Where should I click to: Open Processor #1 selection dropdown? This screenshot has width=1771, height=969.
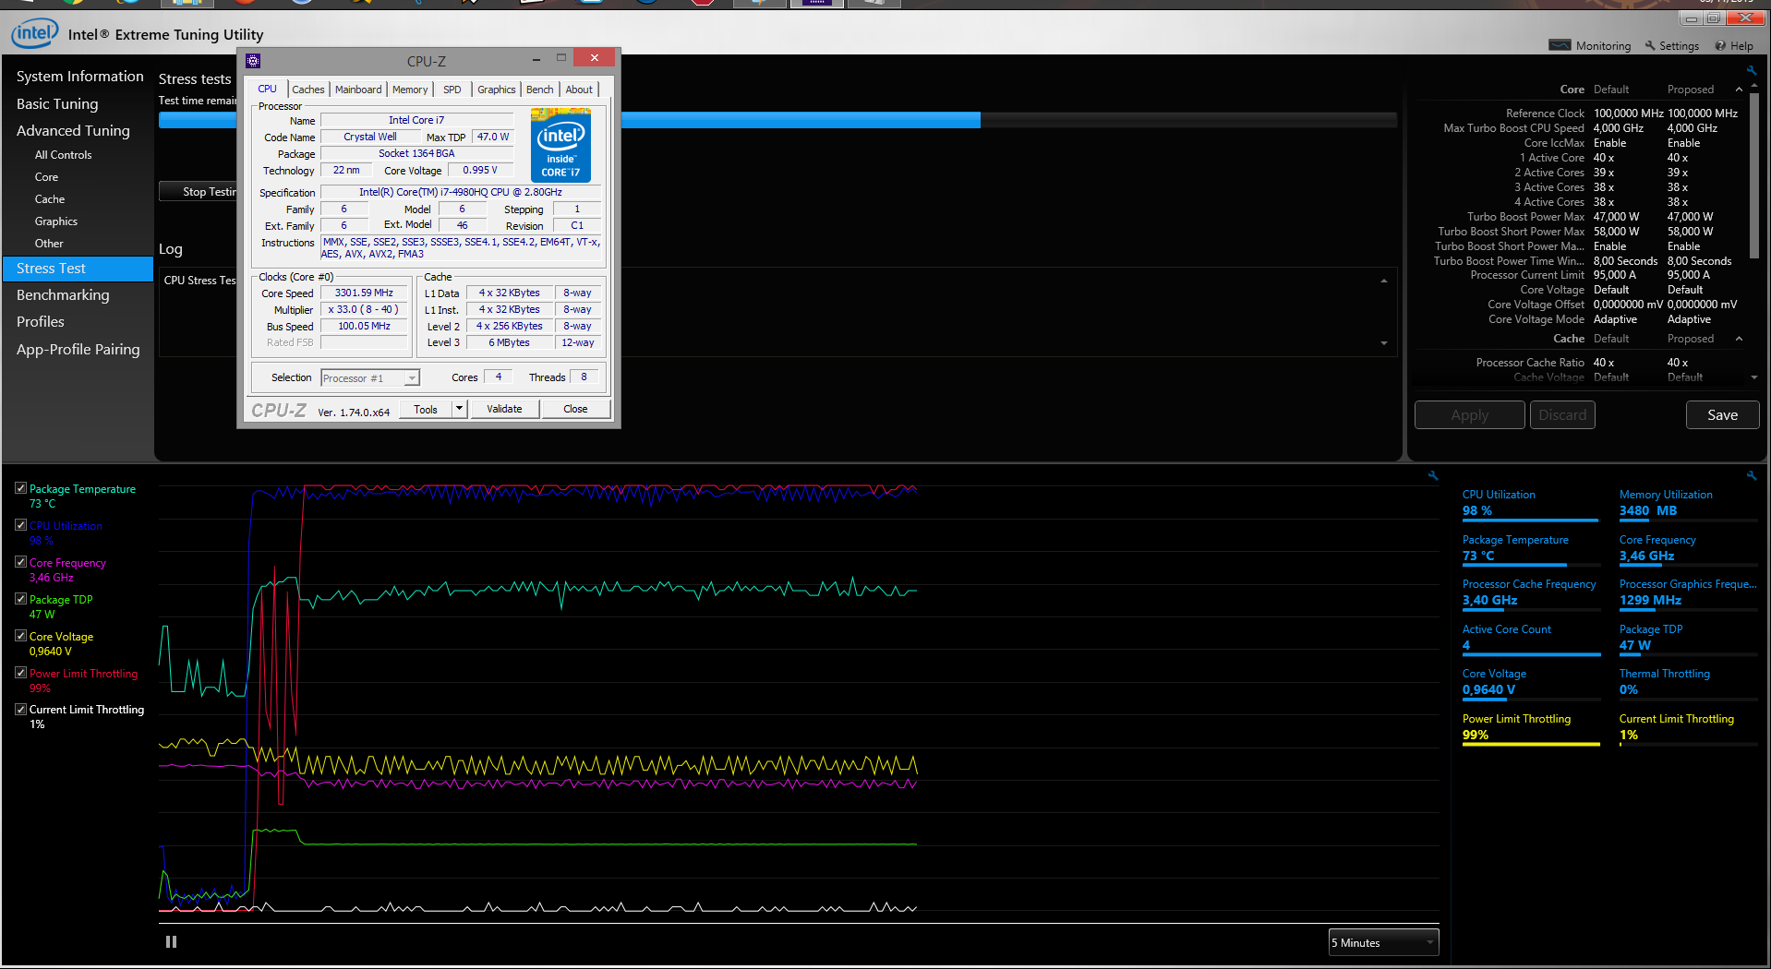point(370,378)
